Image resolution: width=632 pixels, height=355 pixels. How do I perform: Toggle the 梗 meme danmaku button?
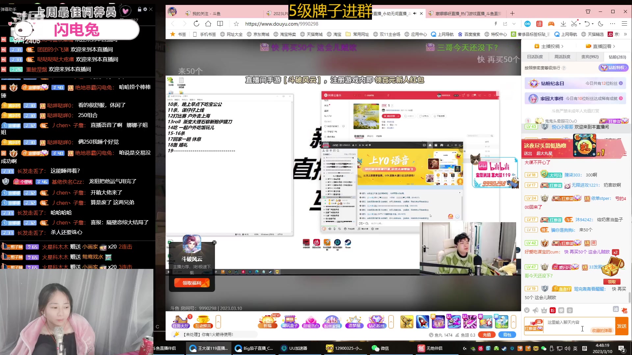click(x=561, y=310)
